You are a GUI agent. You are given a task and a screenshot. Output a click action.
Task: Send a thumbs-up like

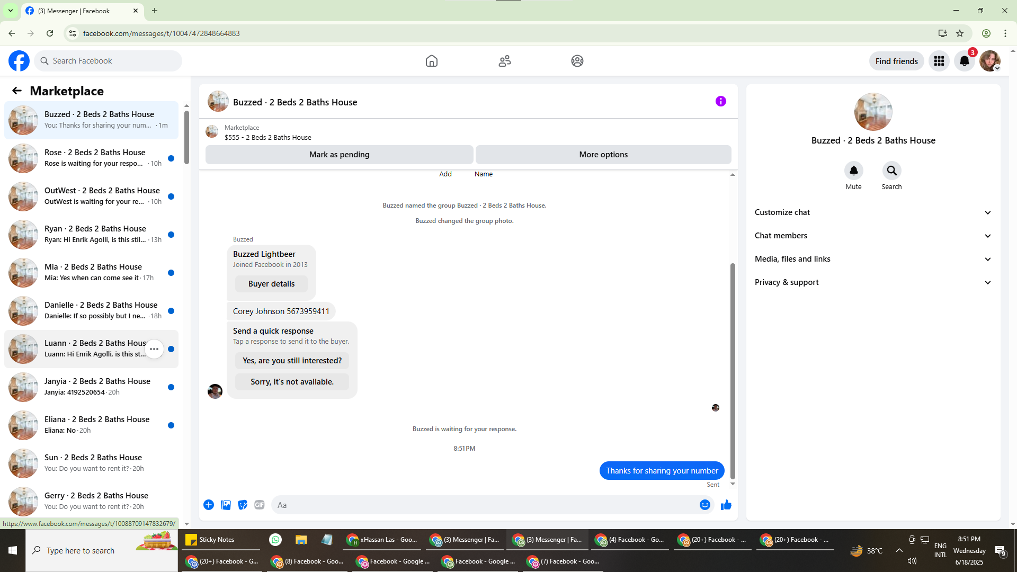coord(726,505)
